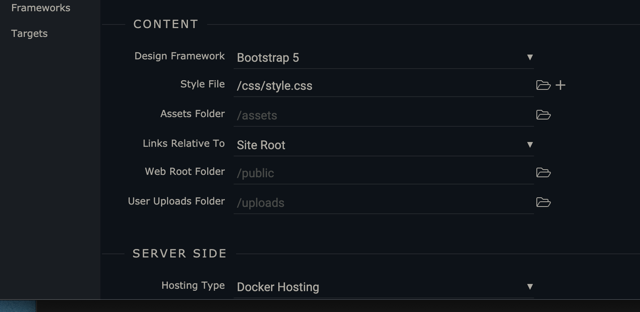
Task: Open the Targets section in sidebar
Action: click(29, 34)
